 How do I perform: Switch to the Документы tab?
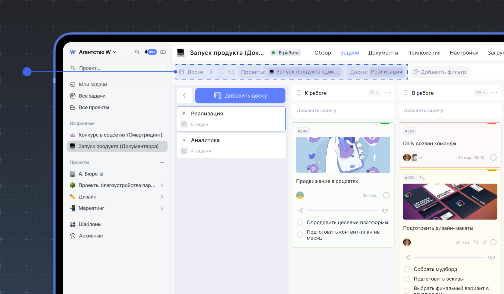(x=383, y=53)
